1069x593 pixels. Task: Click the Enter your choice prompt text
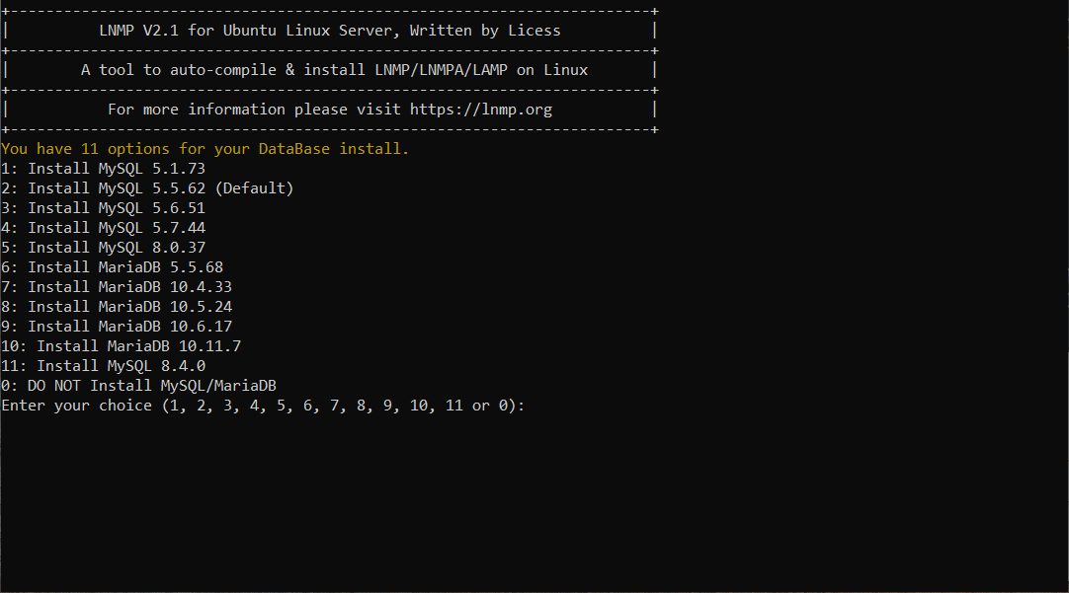(77, 406)
